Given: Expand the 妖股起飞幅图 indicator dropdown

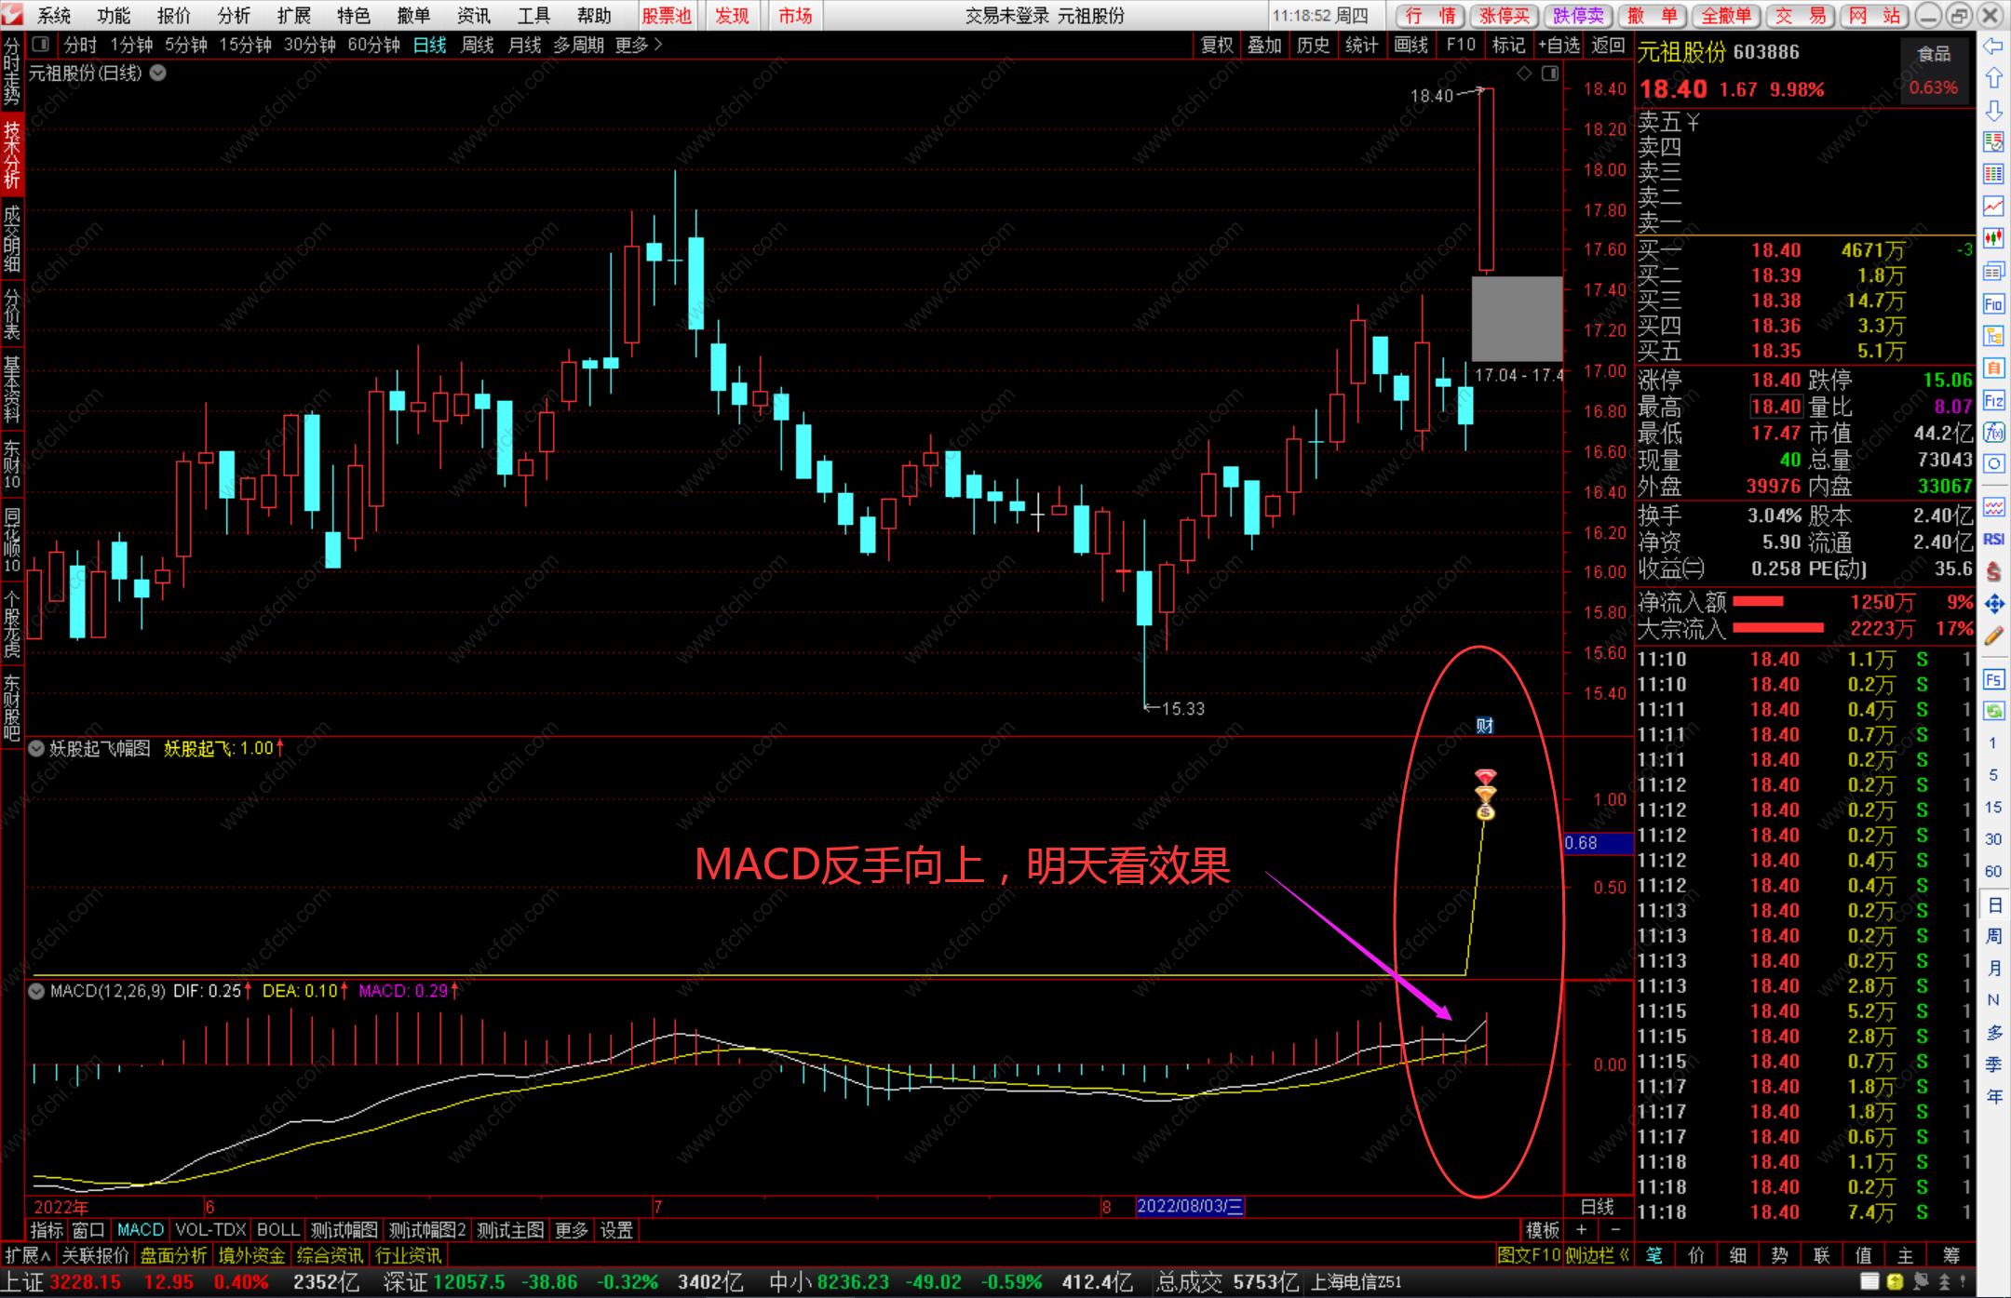Looking at the screenshot, I should (36, 748).
